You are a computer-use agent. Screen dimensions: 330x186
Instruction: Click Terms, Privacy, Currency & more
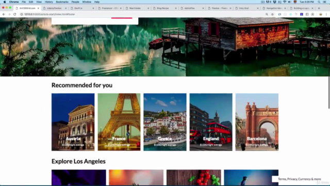[299, 179]
